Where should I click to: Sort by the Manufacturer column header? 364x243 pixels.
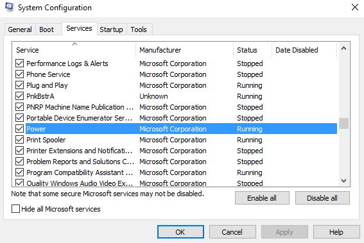pos(184,50)
